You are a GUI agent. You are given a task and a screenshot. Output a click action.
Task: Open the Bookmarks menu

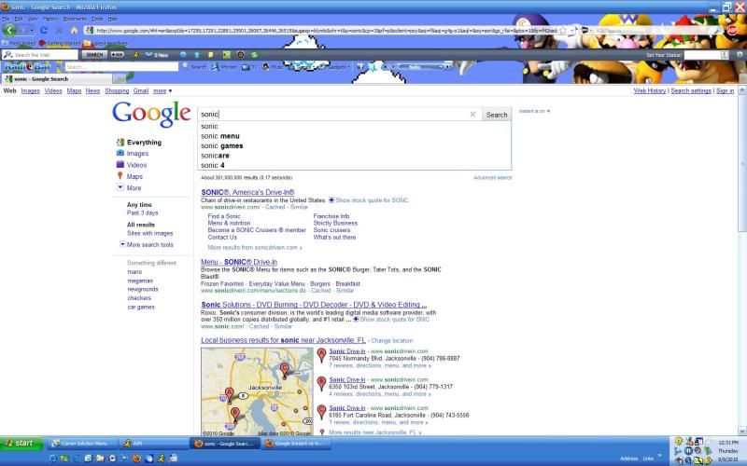click(75, 19)
